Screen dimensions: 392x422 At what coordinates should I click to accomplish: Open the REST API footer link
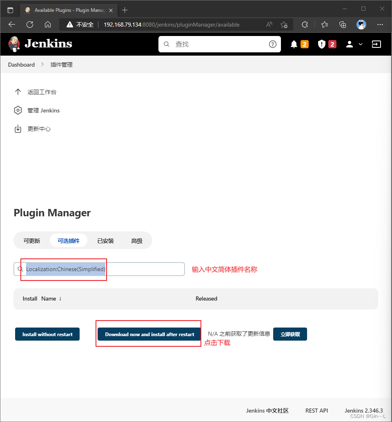click(316, 411)
